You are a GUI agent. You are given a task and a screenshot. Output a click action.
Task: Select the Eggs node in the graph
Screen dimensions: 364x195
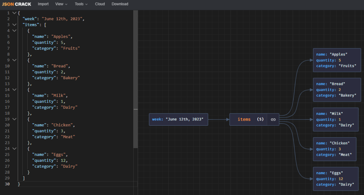(x=336, y=179)
